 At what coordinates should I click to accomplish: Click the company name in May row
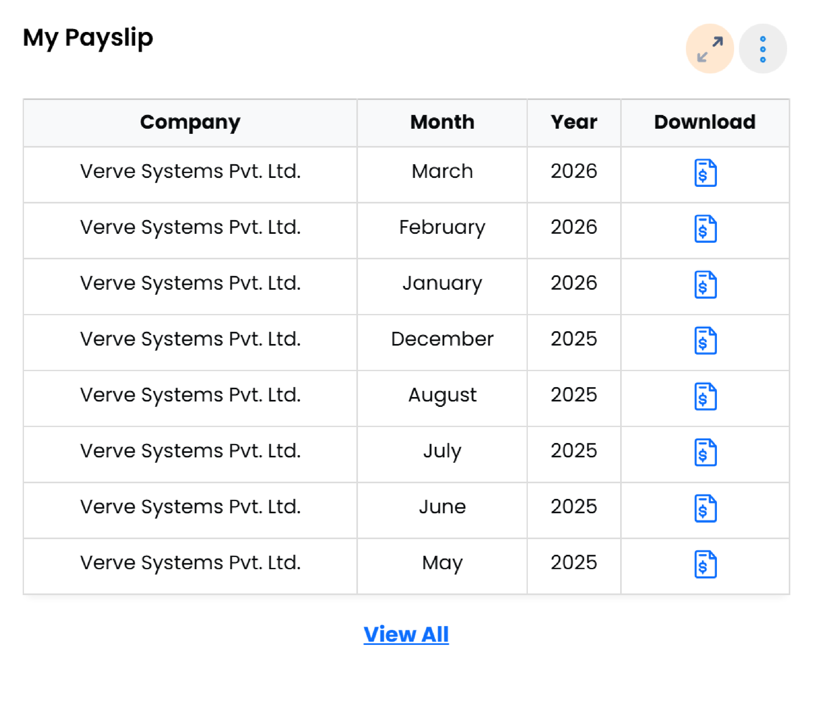[190, 563]
